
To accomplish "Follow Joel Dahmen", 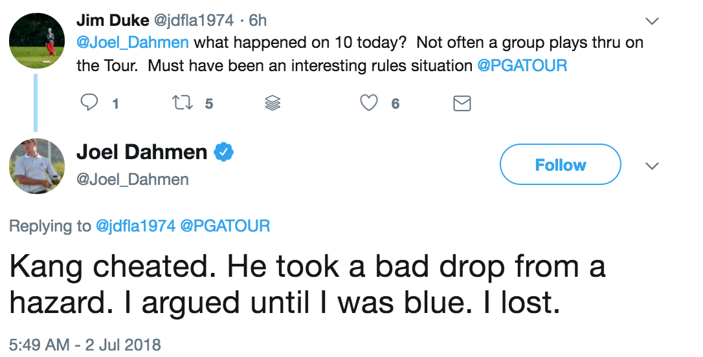I will [560, 165].
